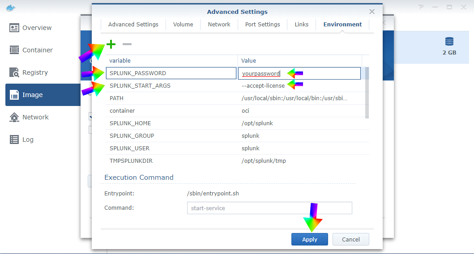The width and height of the screenshot is (474, 254).
Task: Click the /sbin/entrypoint.sh entrypoint text
Action: pos(213,194)
